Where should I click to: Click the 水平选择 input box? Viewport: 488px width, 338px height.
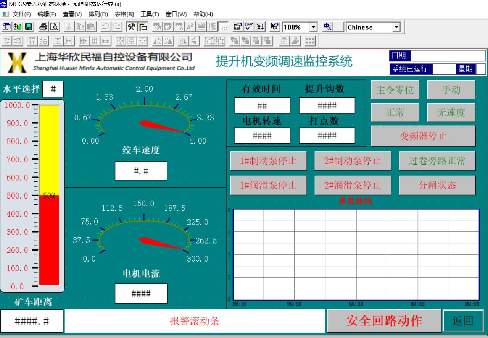53,89
